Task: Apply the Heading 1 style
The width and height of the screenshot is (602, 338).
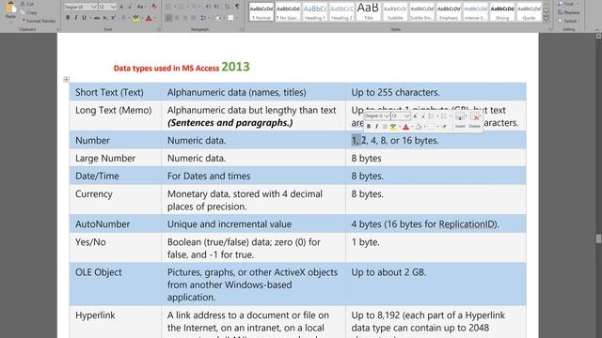Action: 314,11
